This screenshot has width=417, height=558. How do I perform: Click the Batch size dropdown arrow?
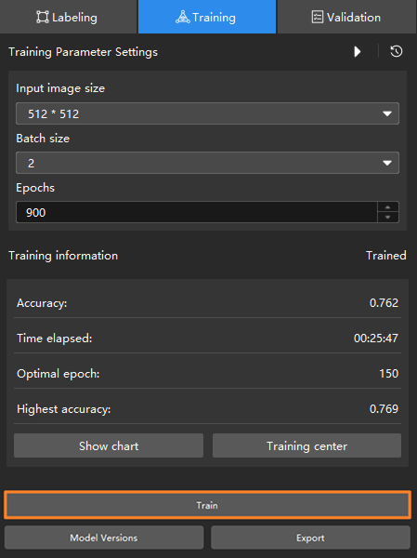(x=386, y=164)
